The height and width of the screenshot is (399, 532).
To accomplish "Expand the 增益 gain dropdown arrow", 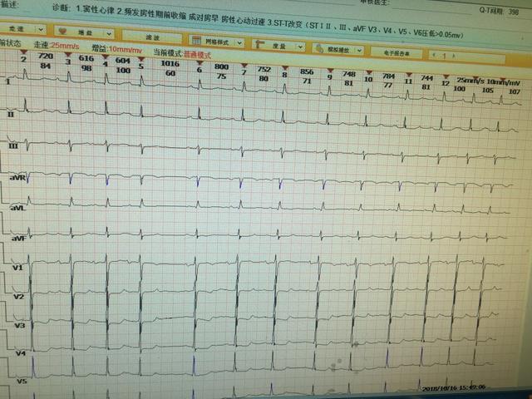I will click(x=109, y=33).
